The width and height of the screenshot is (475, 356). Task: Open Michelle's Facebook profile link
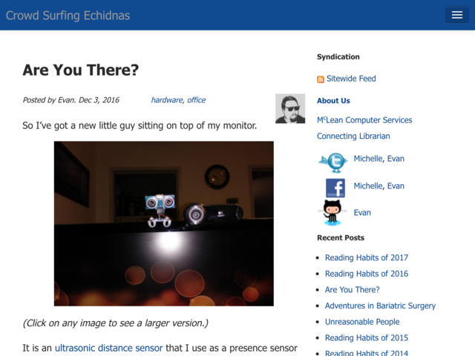point(368,186)
